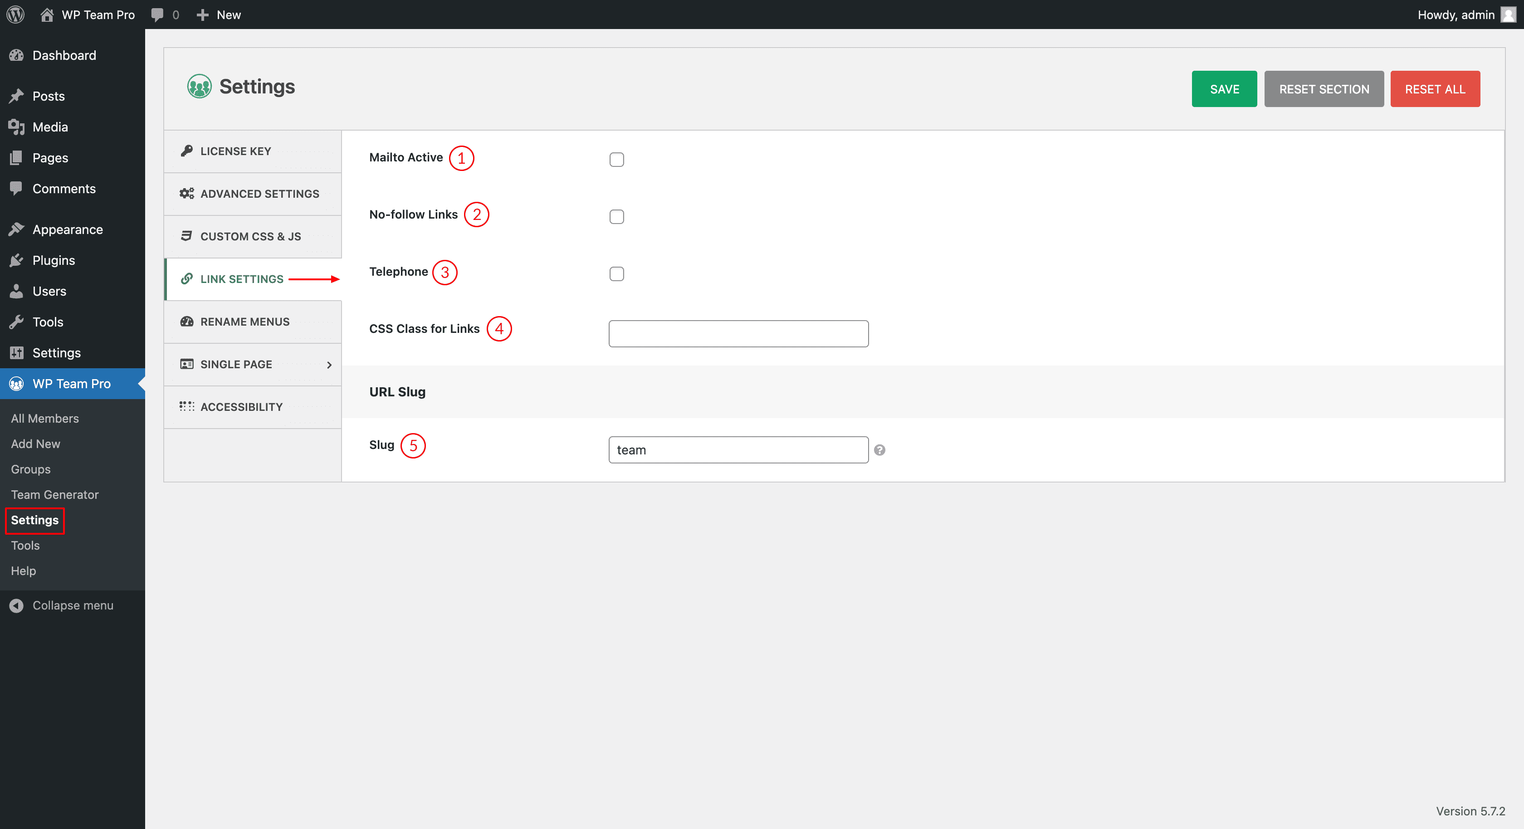Click the Appearance paintbrush icon in sidebar
1524x829 pixels.
tap(17, 229)
